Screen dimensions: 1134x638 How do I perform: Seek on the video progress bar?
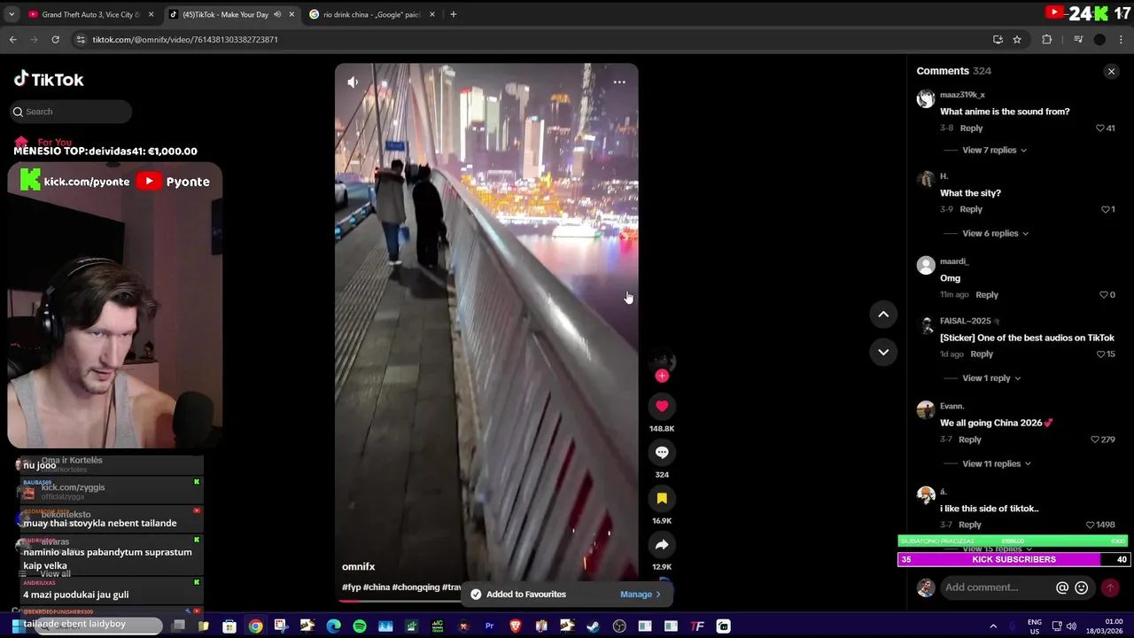pyautogui.click(x=486, y=600)
